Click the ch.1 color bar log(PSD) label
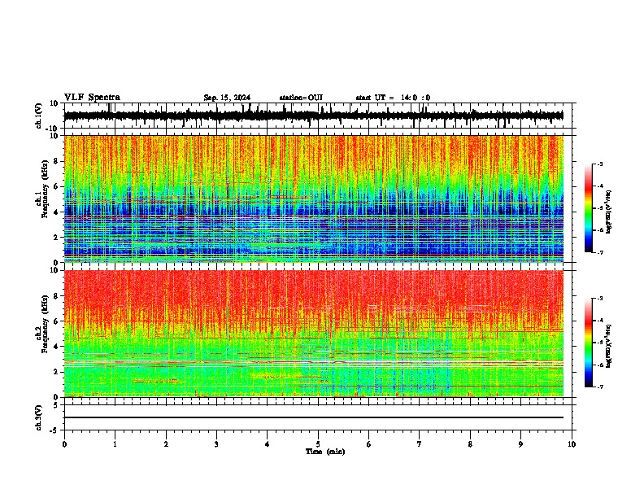The width and height of the screenshot is (644, 498). pos(610,212)
